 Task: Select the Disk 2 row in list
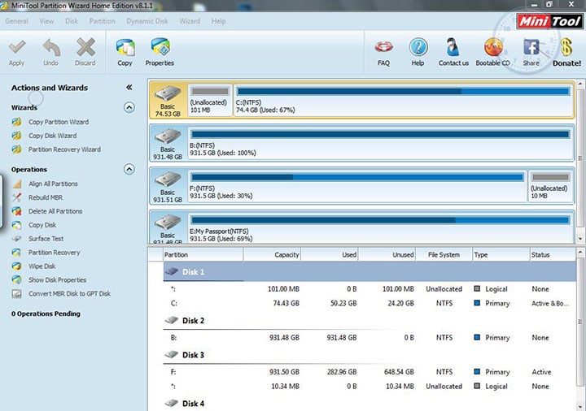pos(370,321)
